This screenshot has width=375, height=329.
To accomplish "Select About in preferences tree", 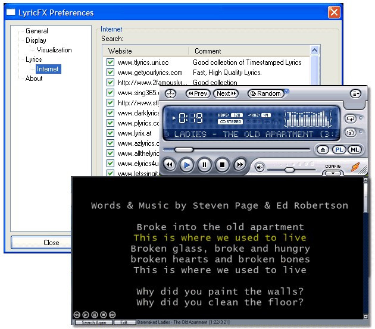I will (34, 79).
